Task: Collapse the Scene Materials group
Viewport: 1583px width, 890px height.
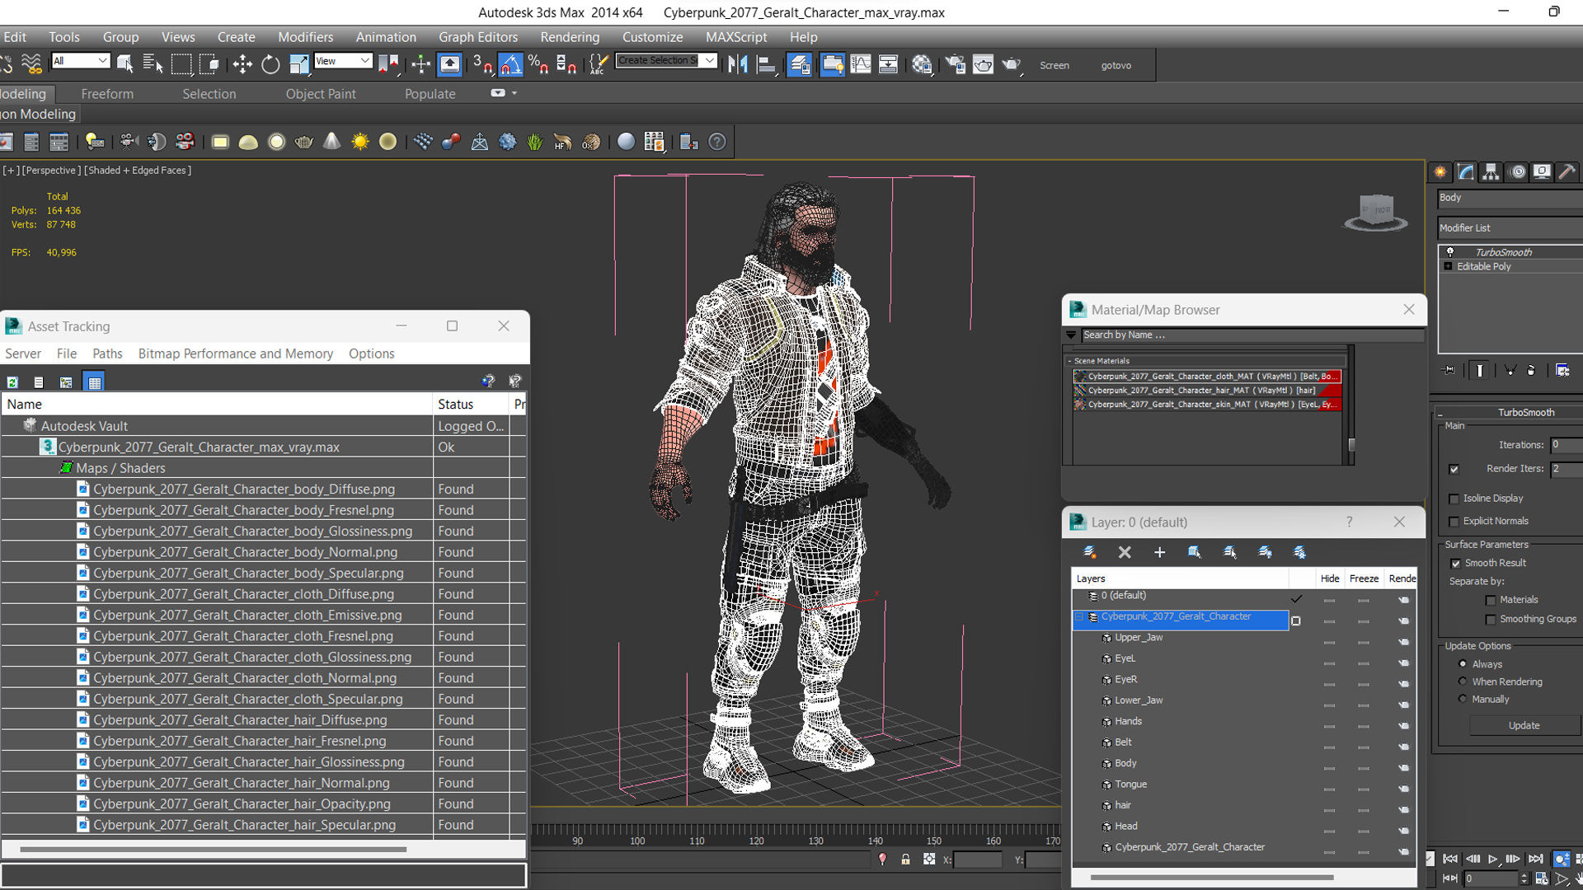Action: [x=1069, y=361]
